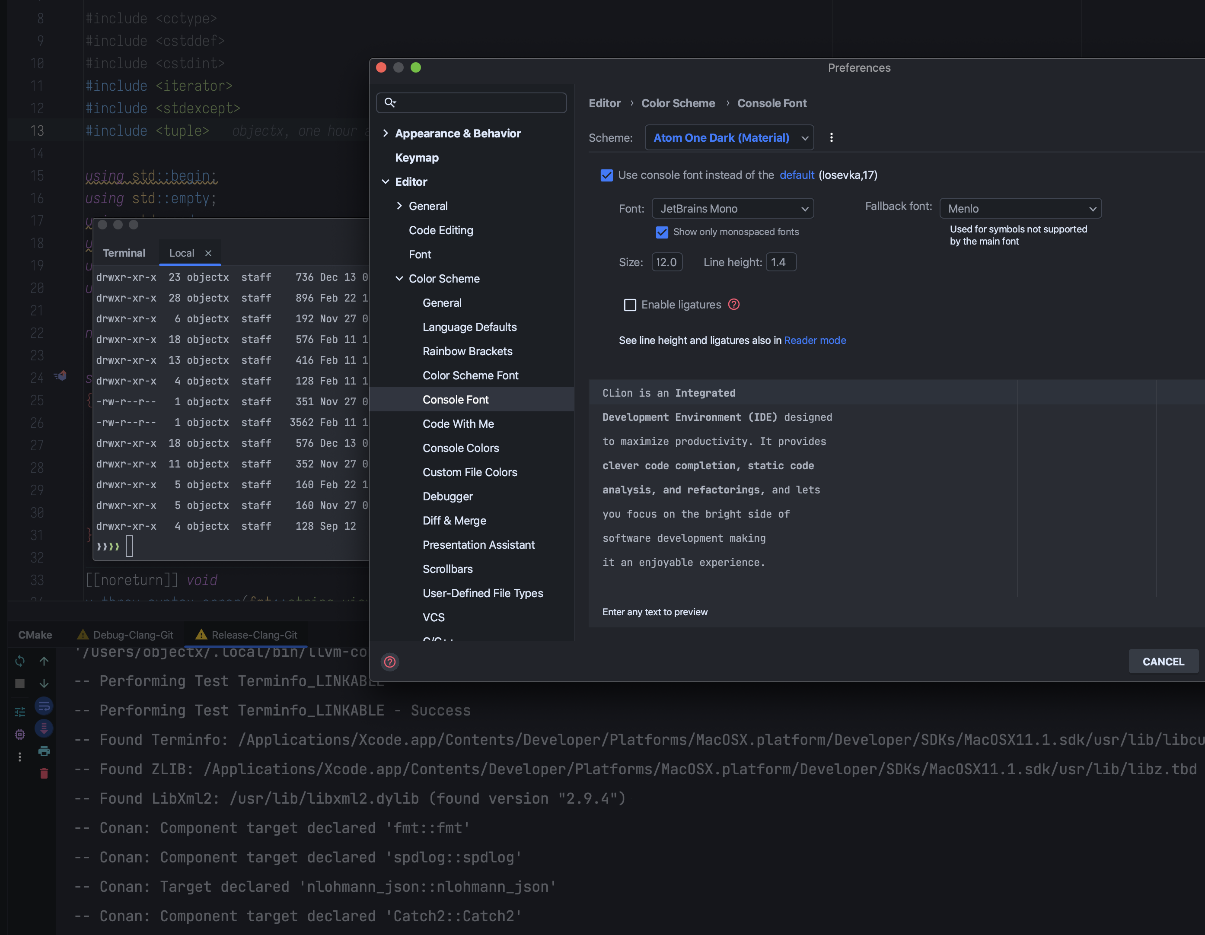The height and width of the screenshot is (935, 1205).
Task: Disable Use console font instead of default
Action: (x=607, y=175)
